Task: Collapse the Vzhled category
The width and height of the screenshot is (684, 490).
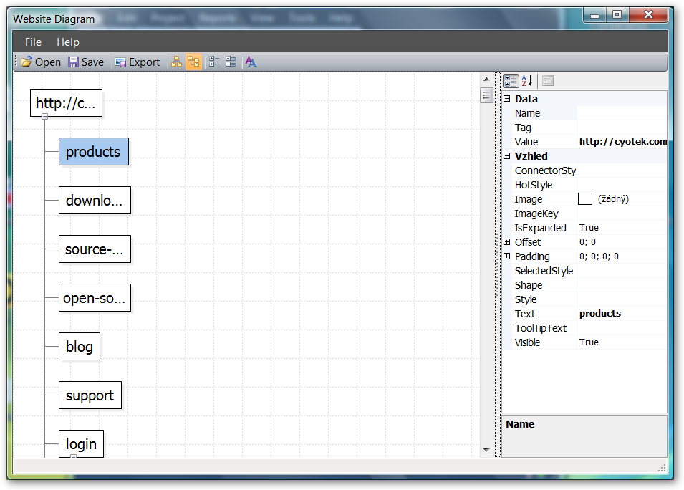Action: 507,155
